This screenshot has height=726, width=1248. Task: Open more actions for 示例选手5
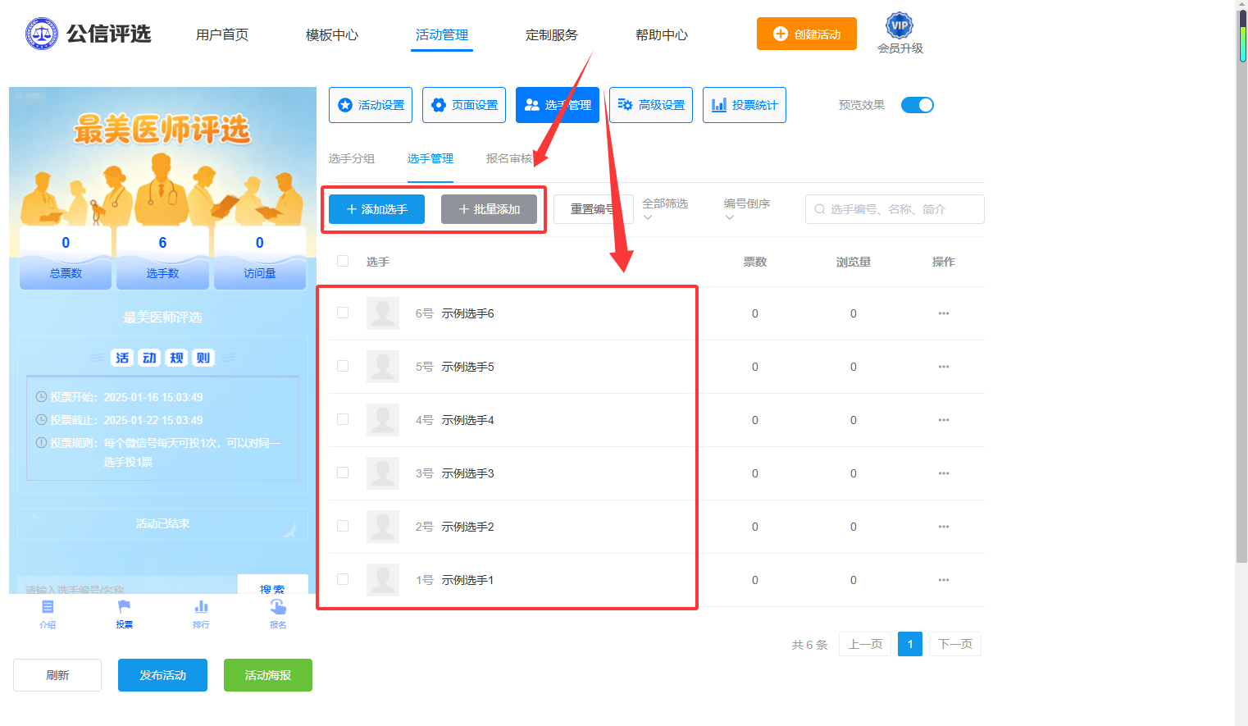944,367
